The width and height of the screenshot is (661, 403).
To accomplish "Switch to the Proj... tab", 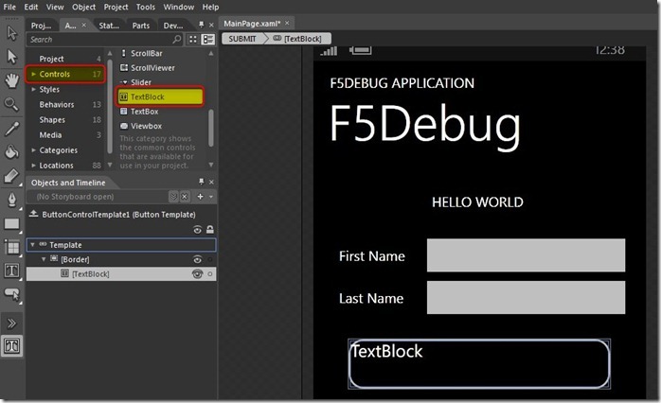I will tap(41, 26).
